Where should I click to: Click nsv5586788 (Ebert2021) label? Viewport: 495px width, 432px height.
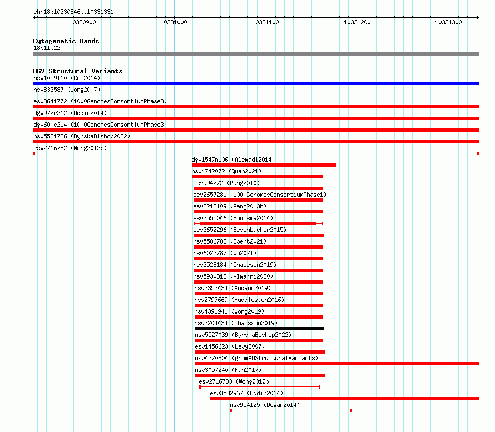click(x=230, y=241)
